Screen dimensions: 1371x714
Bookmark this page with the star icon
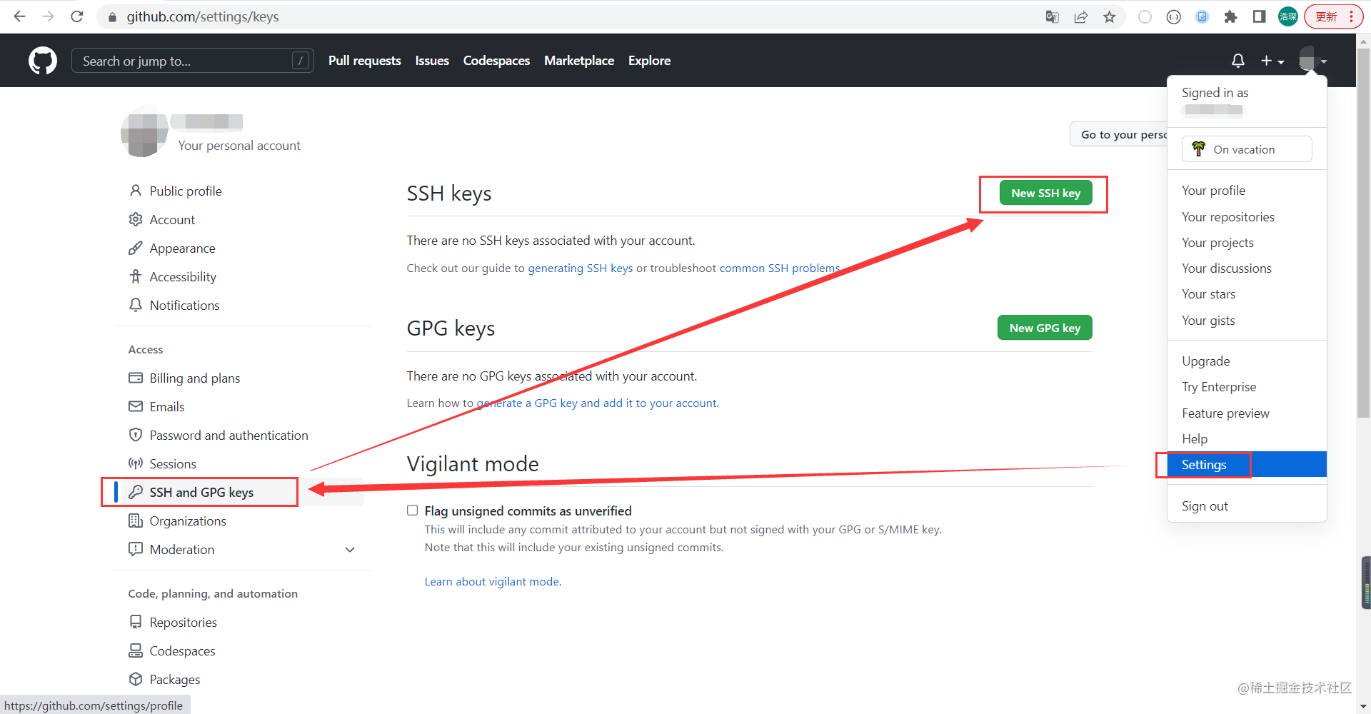(x=1109, y=16)
